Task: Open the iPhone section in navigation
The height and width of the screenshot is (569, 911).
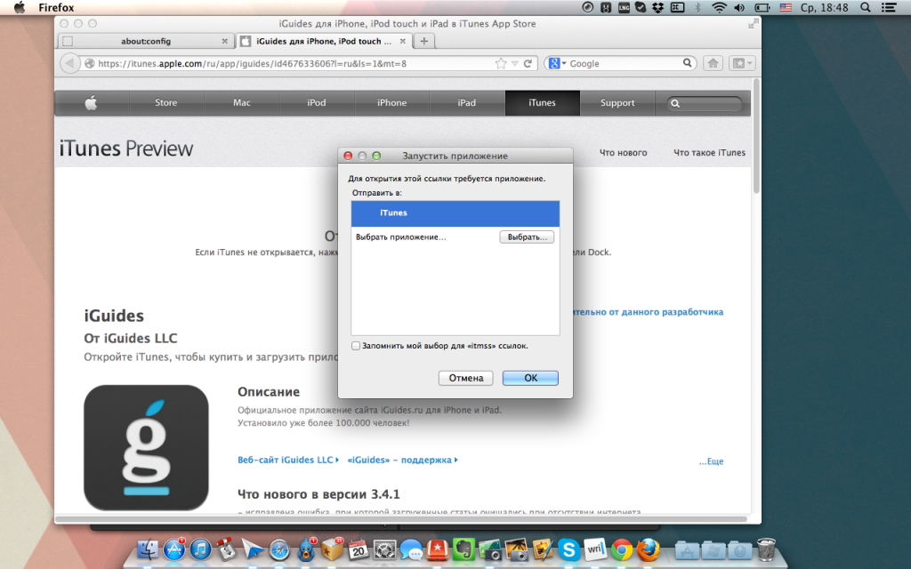Action: [392, 103]
